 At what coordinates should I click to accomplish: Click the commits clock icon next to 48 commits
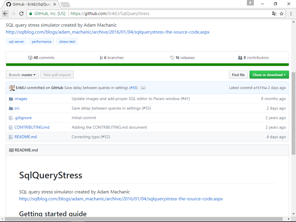30,58
